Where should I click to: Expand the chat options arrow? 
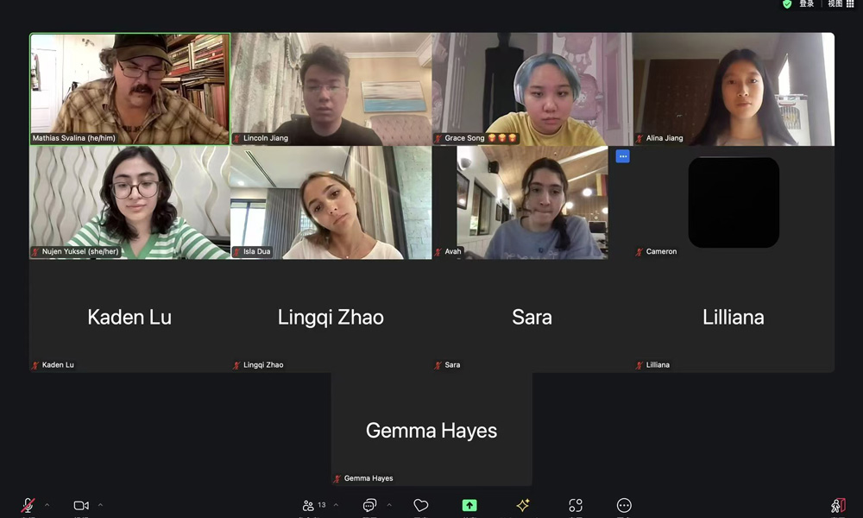(x=389, y=504)
